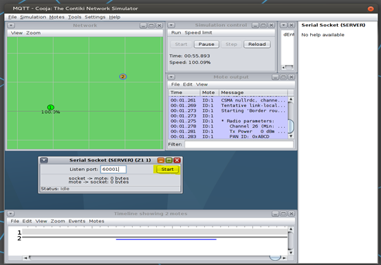Maximize the Serial Socket (SERVER) window
381x265 pixels.
coord(169,160)
